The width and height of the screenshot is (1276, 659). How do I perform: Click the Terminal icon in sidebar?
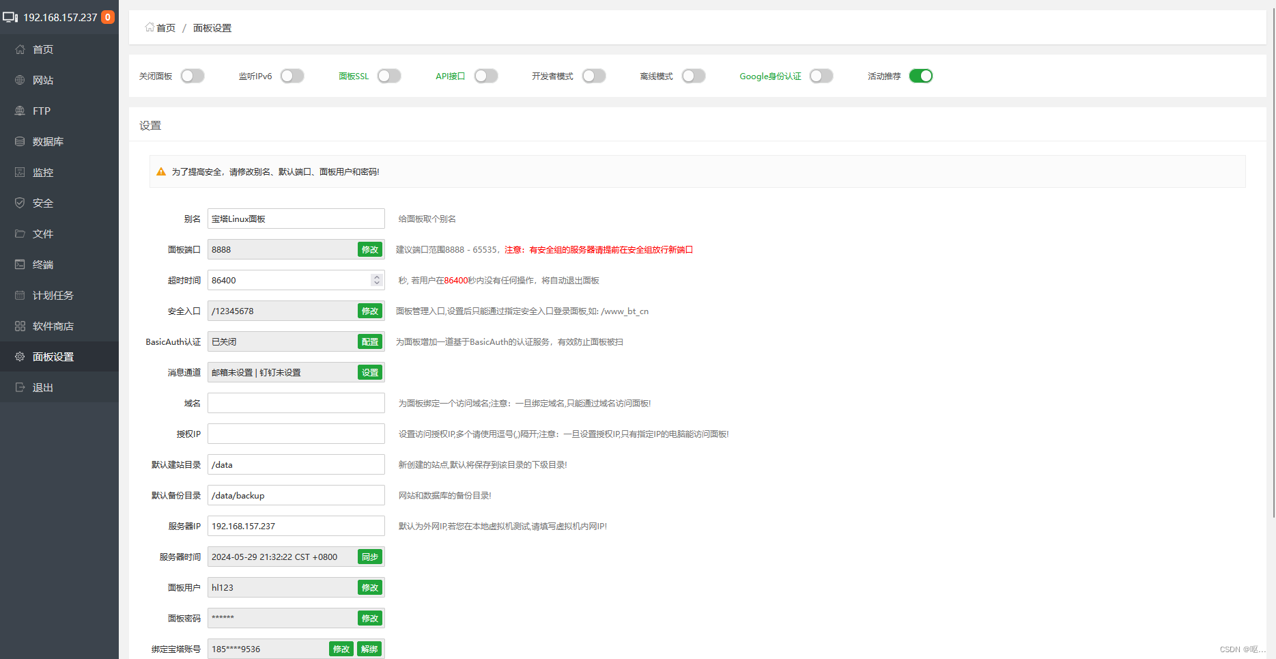coord(20,264)
